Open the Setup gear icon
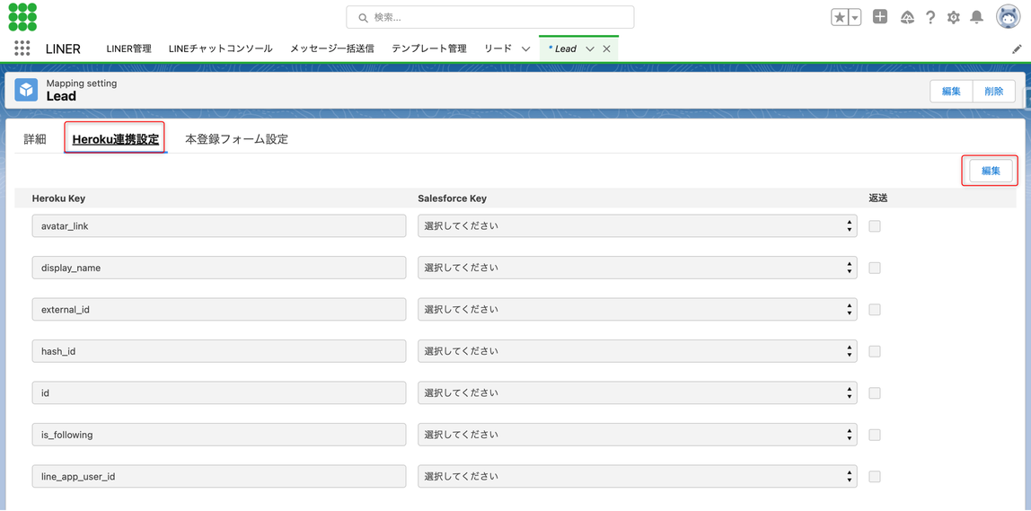 click(x=954, y=18)
